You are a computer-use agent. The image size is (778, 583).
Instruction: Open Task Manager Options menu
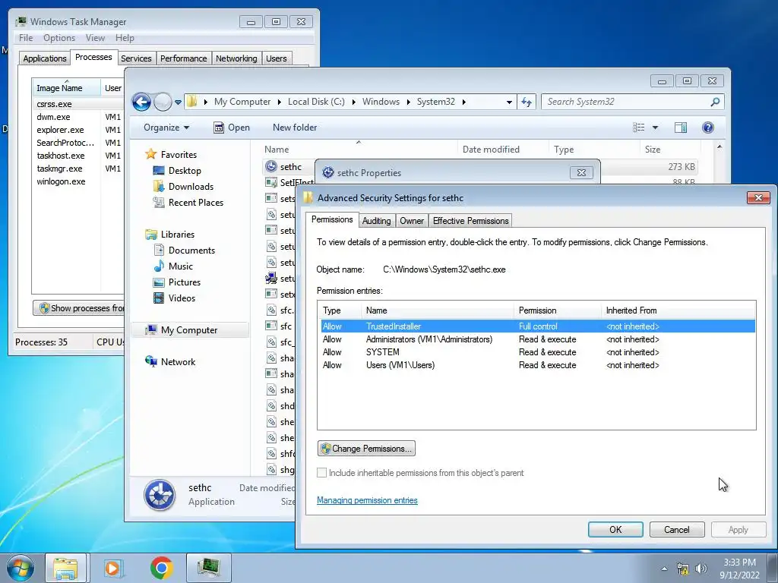click(x=59, y=38)
